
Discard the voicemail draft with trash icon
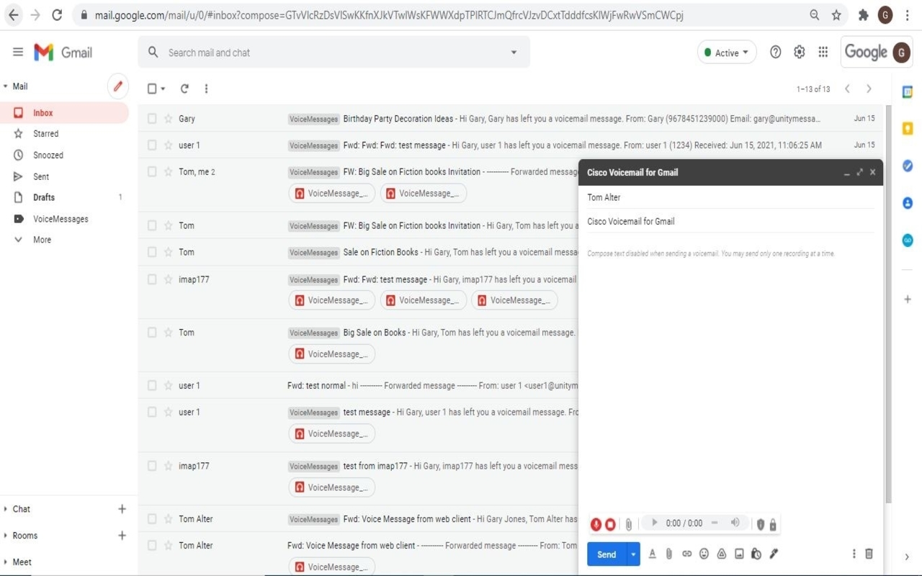click(x=869, y=553)
